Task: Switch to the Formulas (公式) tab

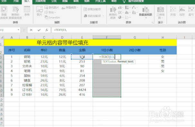Action: tap(54, 1)
